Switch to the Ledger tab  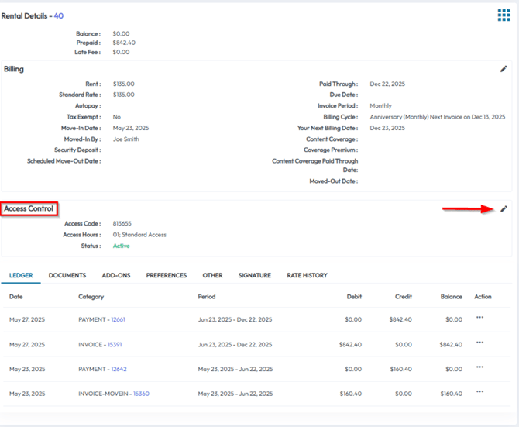[21, 275]
